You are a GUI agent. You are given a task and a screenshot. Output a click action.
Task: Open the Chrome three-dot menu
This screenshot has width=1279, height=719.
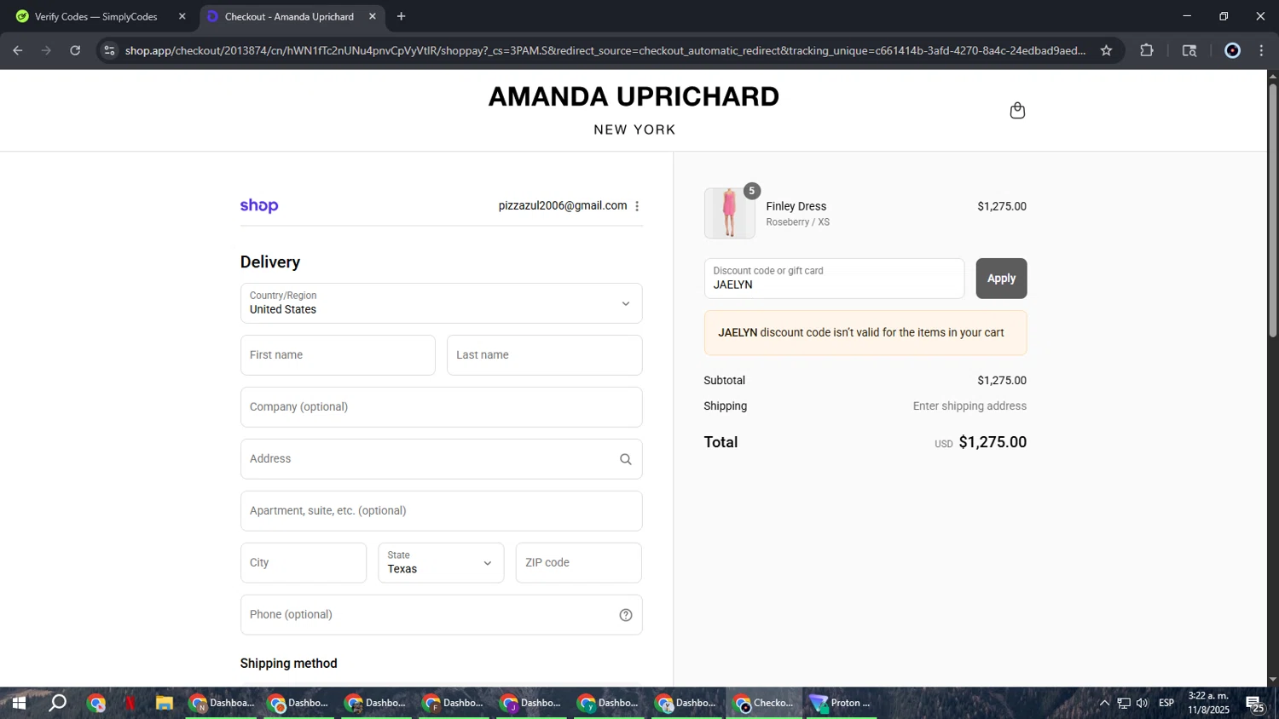pyautogui.click(x=1262, y=50)
